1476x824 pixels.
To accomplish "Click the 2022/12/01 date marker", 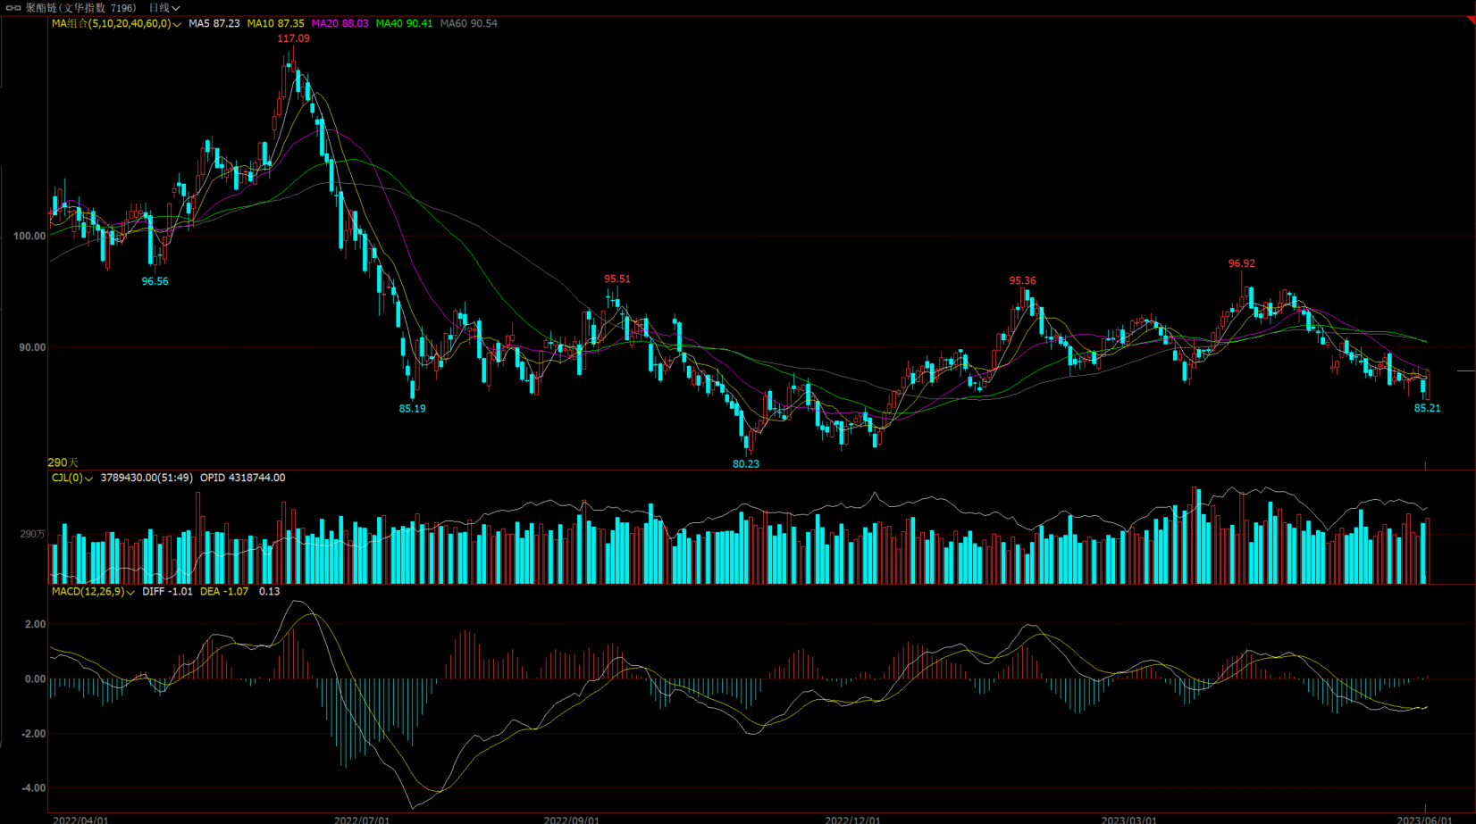I will (852, 820).
